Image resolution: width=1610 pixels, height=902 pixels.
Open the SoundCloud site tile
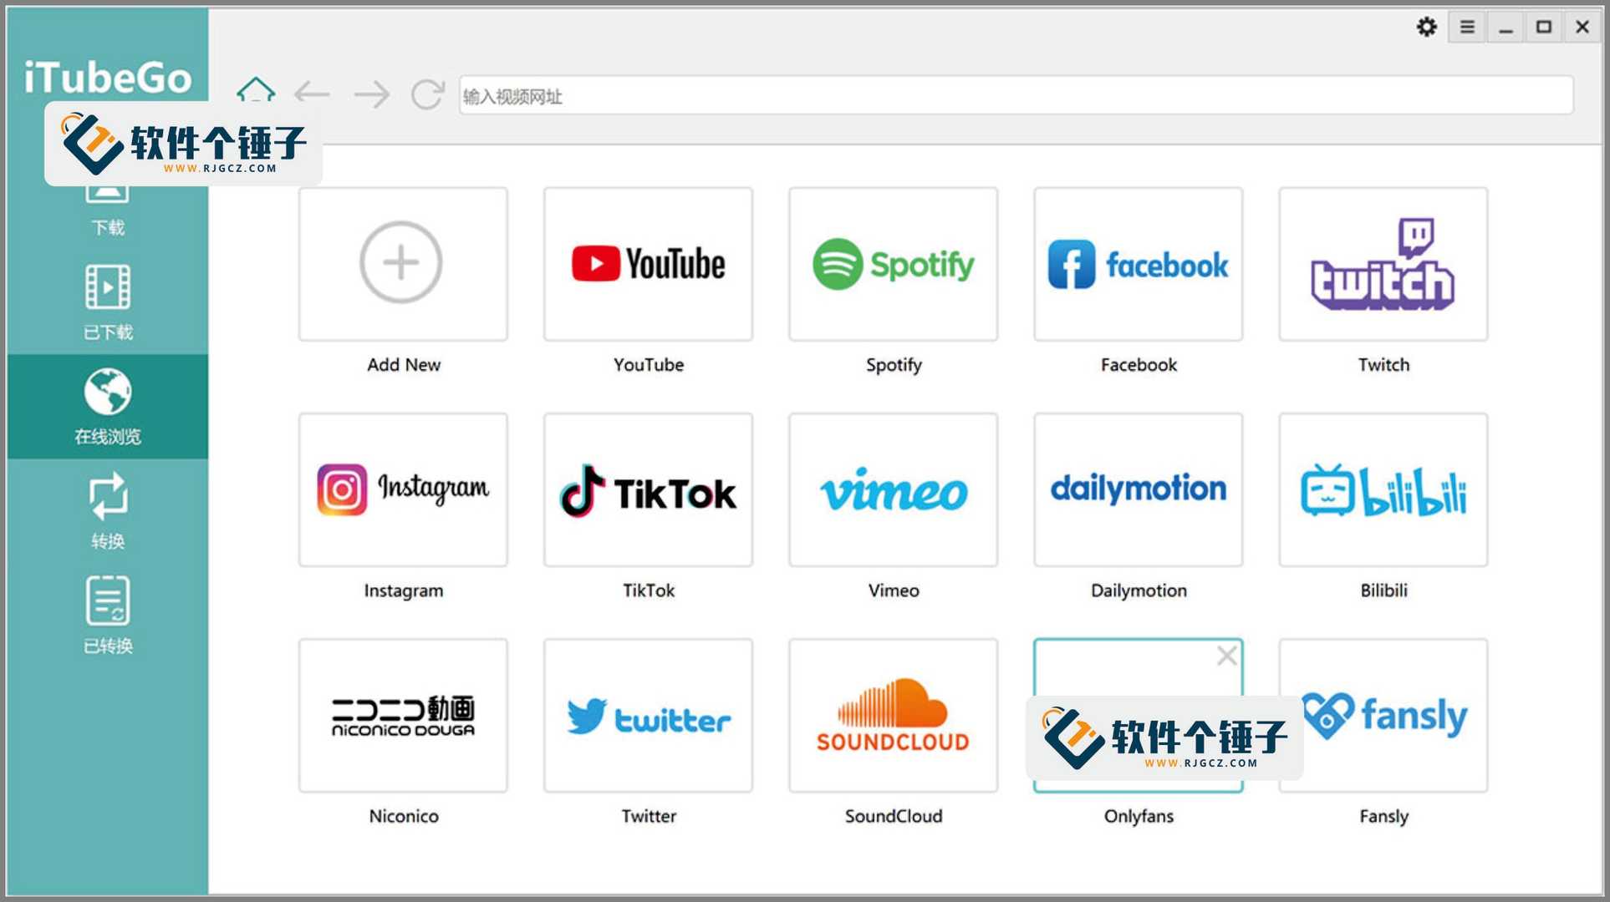893,716
